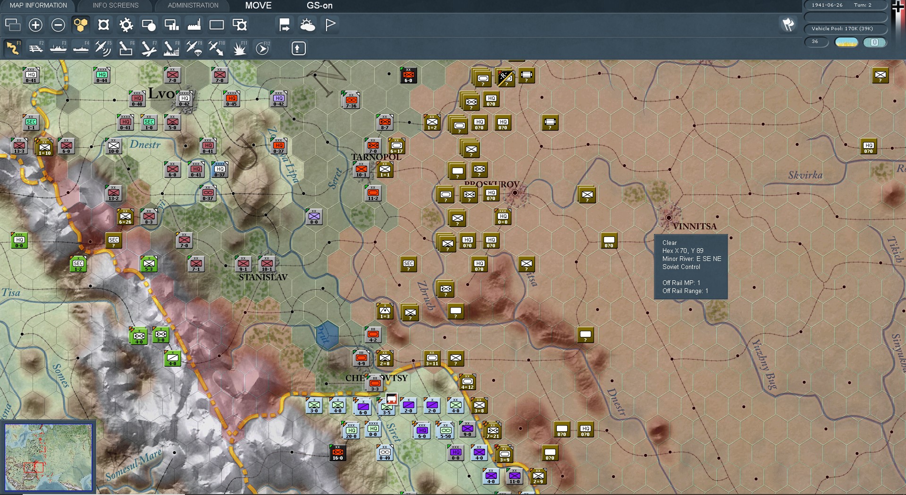Click the Proskurov city hex
The image size is (906, 495).
(515, 193)
